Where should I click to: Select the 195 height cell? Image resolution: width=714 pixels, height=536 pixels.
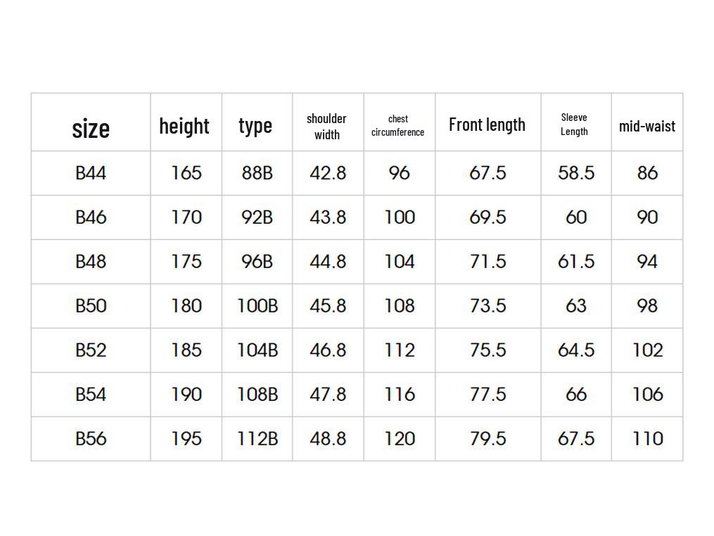tap(186, 438)
